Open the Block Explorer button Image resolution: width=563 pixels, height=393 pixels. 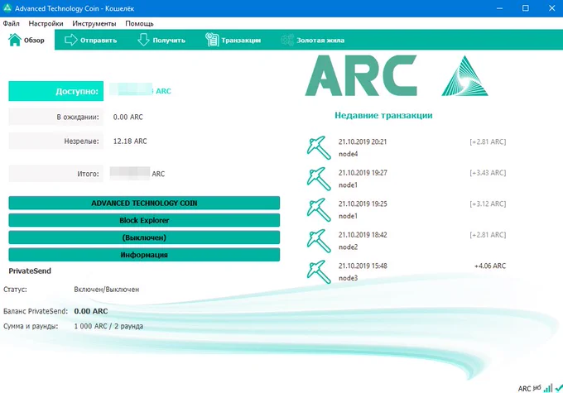coord(144,220)
